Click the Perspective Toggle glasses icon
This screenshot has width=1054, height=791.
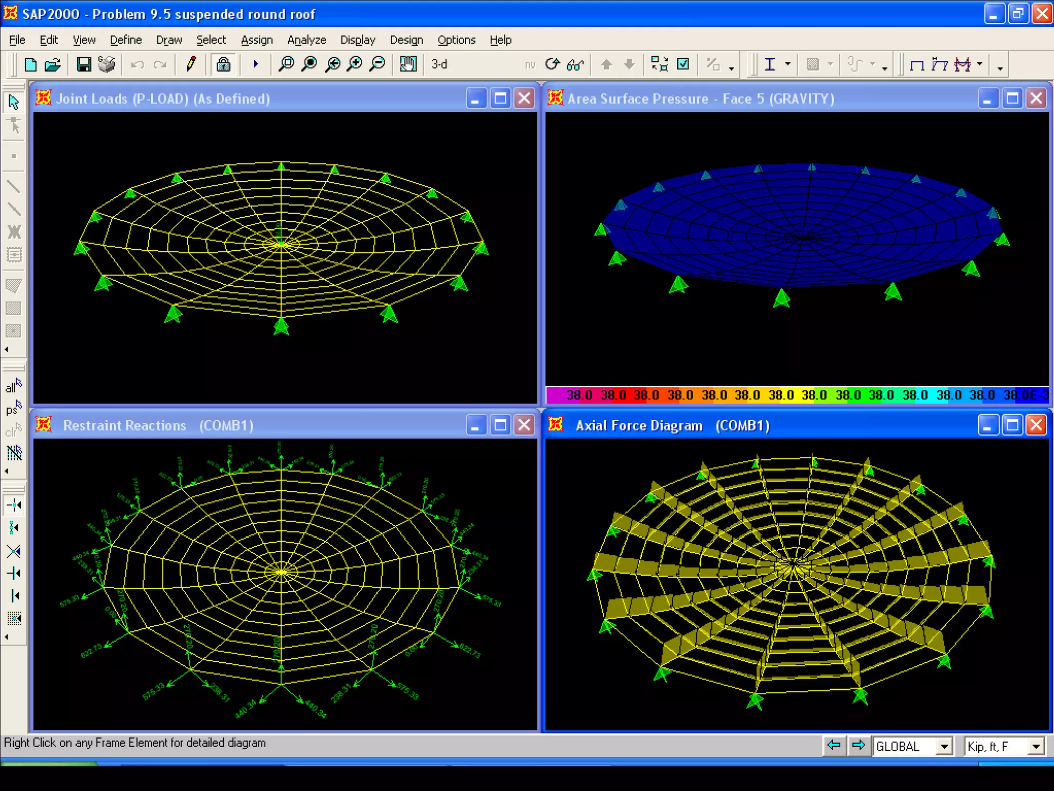(574, 64)
